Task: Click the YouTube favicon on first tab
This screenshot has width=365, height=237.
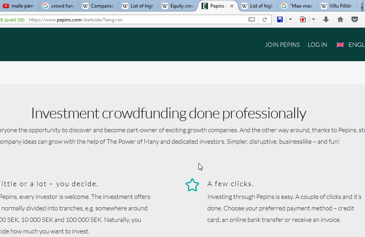Action: click(x=6, y=6)
